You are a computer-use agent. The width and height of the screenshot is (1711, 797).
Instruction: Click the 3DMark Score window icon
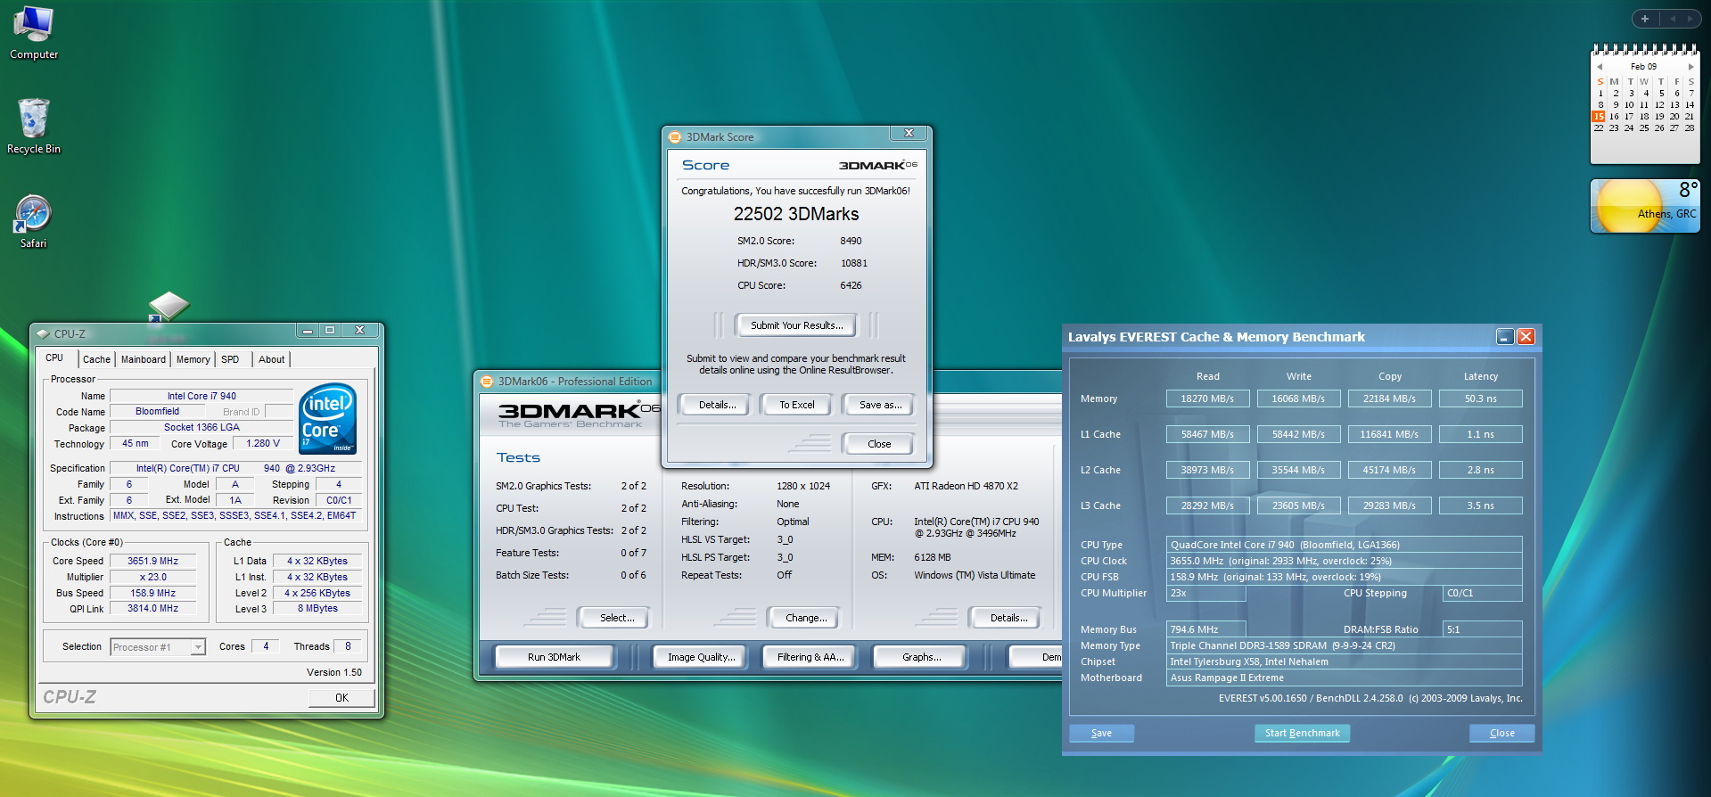point(675,137)
